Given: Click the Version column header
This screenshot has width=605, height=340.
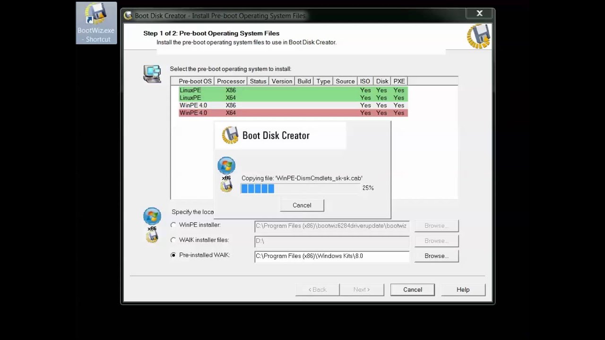Looking at the screenshot, I should [282, 81].
